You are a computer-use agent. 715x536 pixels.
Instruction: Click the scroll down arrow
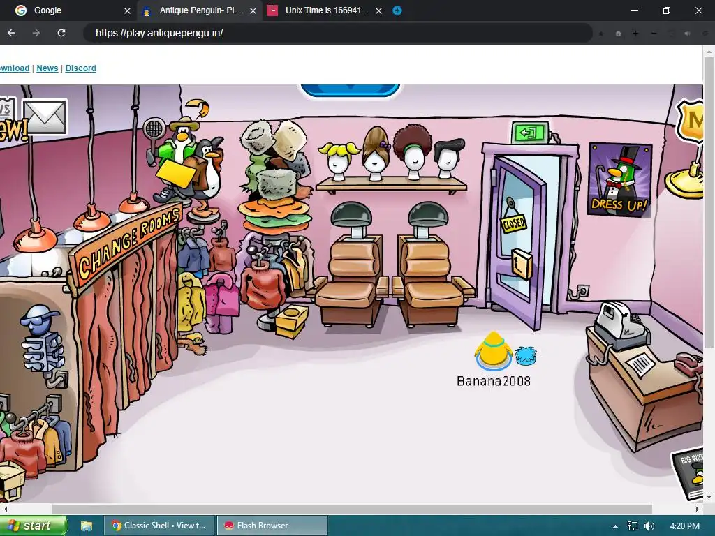709,497
